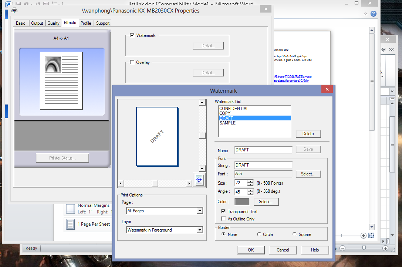
Task: Click Cancel in Watermark dialog
Action: 283,250
